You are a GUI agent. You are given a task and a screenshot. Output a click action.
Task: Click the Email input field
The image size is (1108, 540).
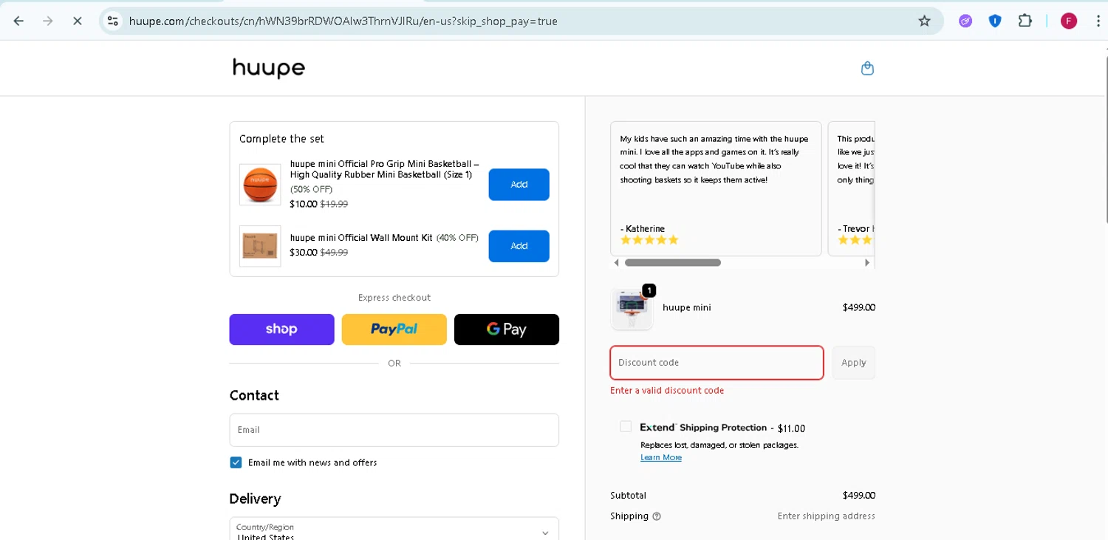click(394, 430)
